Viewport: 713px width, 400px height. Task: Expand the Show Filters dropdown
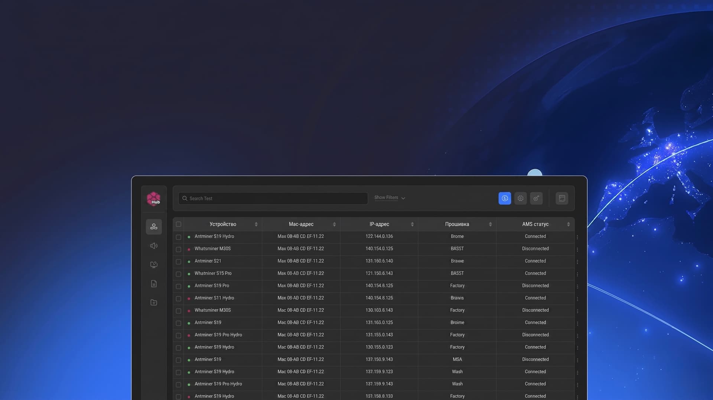coord(390,198)
